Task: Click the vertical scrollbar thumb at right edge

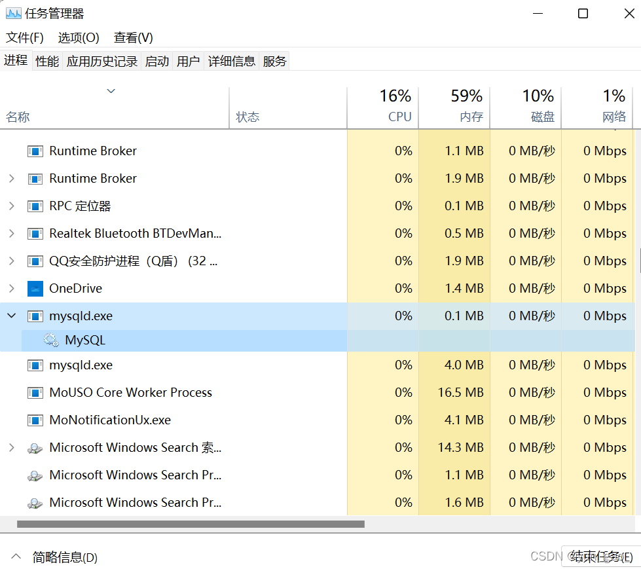Action: click(640, 260)
